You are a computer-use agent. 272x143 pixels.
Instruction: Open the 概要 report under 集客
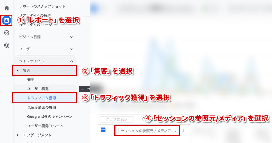31,80
